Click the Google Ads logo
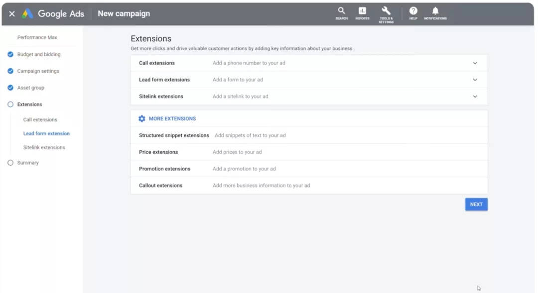 [27, 14]
